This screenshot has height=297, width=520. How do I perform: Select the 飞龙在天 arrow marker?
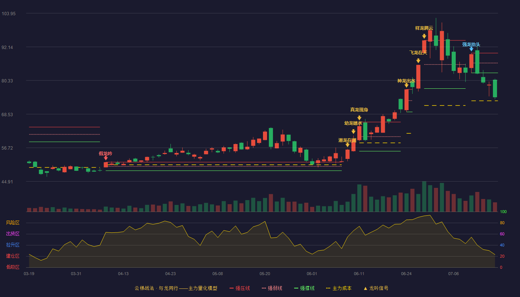point(418,61)
